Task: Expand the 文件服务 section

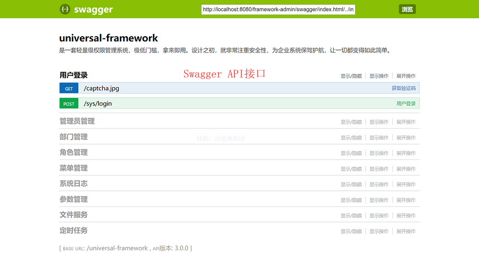Action: (73, 215)
